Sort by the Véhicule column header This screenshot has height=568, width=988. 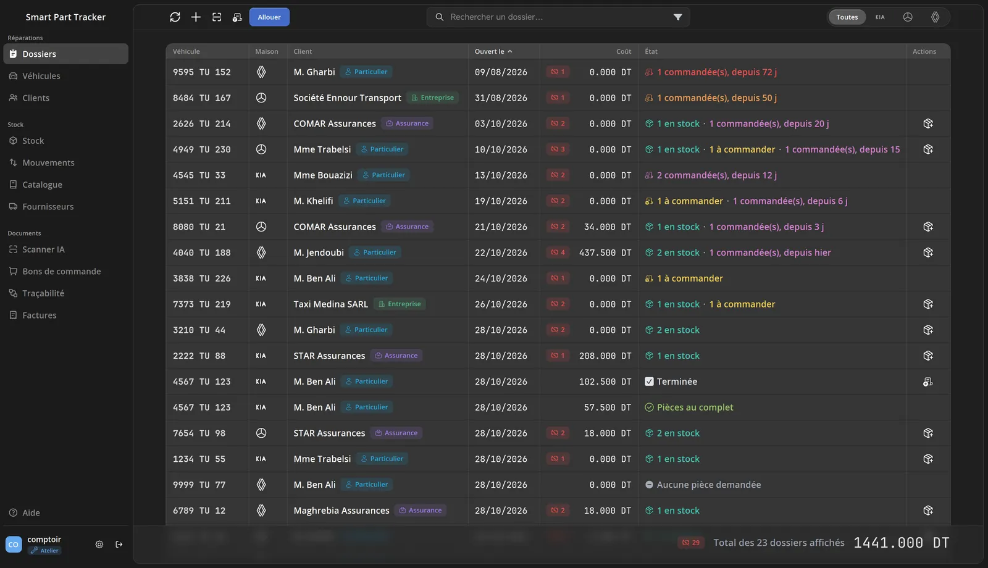click(186, 51)
